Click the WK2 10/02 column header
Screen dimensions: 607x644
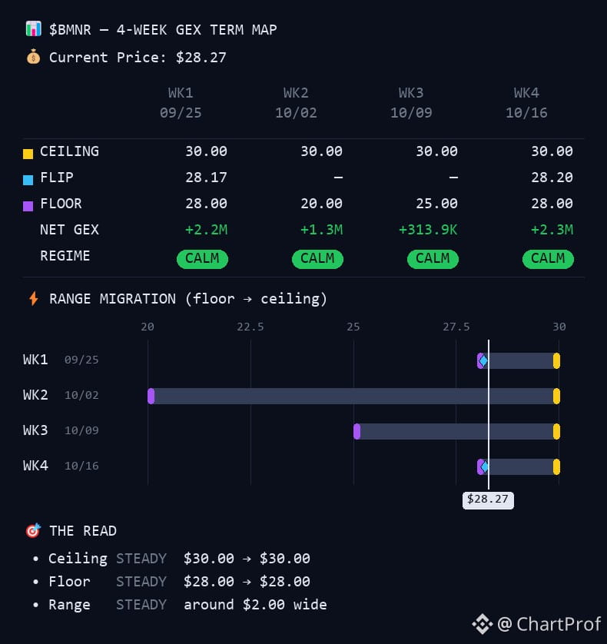[x=296, y=103]
